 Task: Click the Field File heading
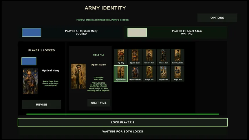(99, 55)
